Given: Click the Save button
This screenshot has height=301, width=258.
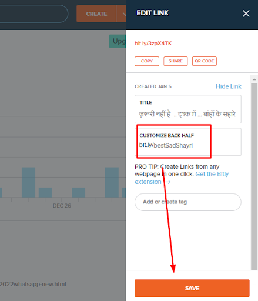Looking at the screenshot, I should click(192, 288).
